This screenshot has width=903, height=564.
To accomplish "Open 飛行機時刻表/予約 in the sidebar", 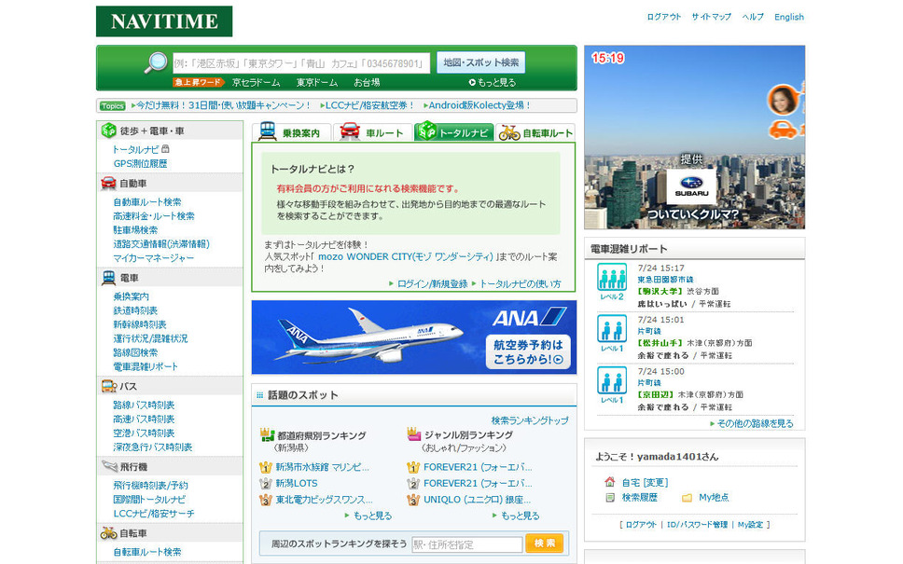I will (150, 485).
